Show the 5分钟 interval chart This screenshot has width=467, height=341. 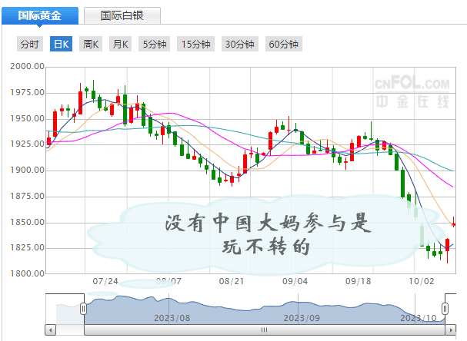pyautogui.click(x=155, y=44)
